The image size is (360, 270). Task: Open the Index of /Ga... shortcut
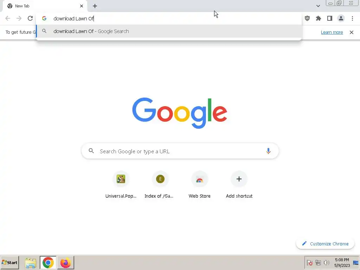[160, 185]
